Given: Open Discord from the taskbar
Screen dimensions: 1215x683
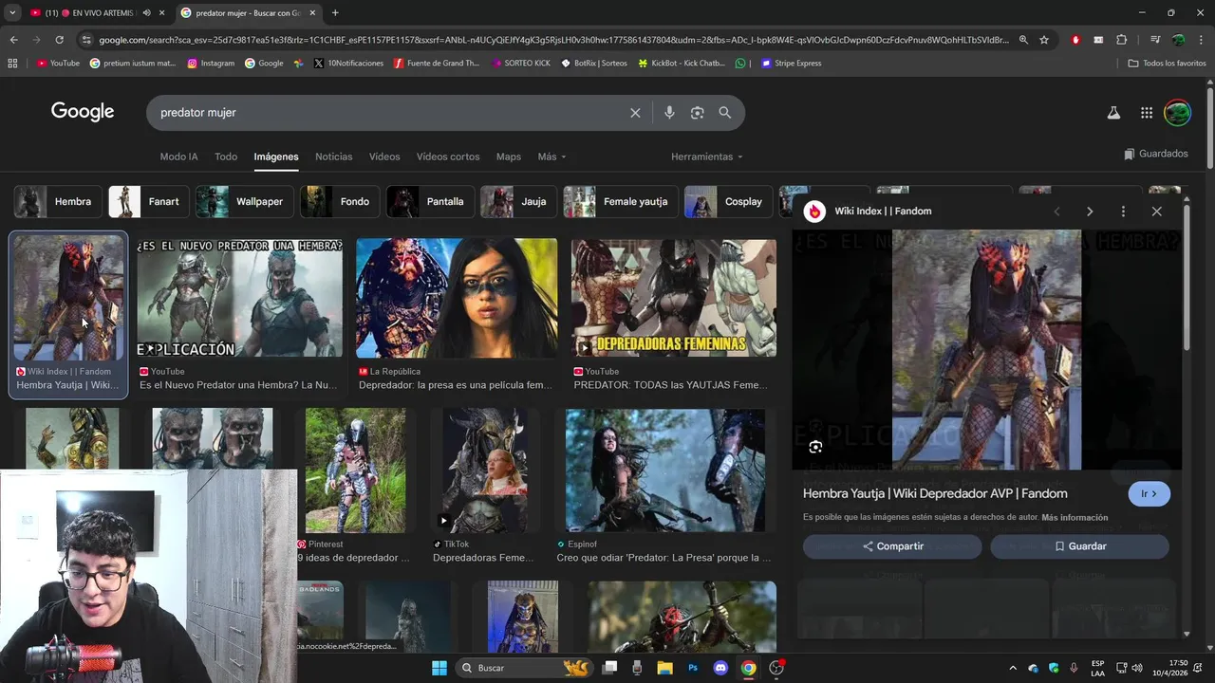Looking at the screenshot, I should pyautogui.click(x=720, y=668).
